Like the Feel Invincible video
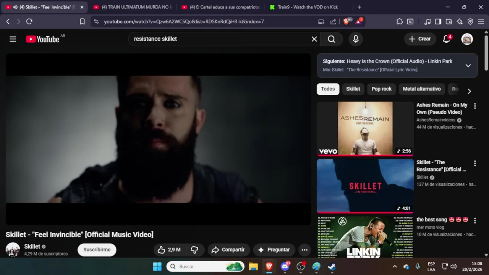Image resolution: width=489 pixels, height=275 pixels. [x=169, y=250]
